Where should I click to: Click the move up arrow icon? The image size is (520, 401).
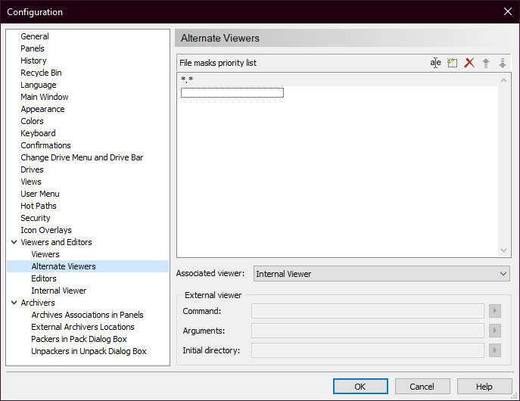[x=486, y=63]
